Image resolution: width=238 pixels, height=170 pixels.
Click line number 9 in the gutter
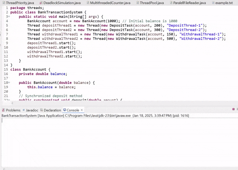(7, 43)
